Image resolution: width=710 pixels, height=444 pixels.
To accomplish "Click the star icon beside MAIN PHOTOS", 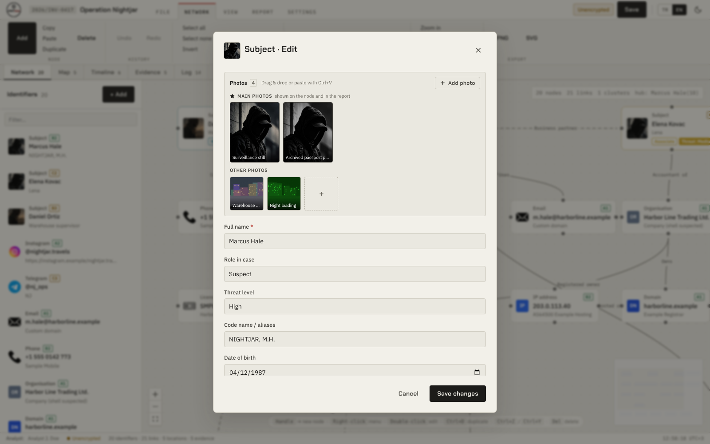I will [x=232, y=96].
